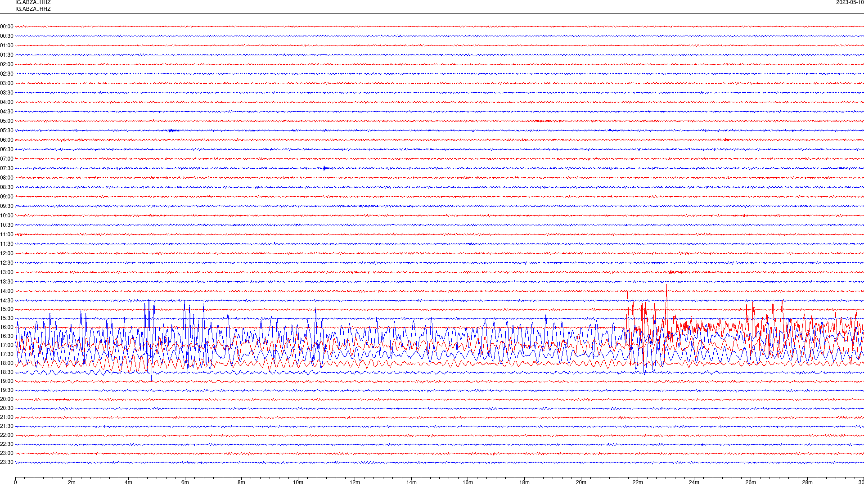Click the 14:30 time row label
The width and height of the screenshot is (864, 486).
(7, 301)
